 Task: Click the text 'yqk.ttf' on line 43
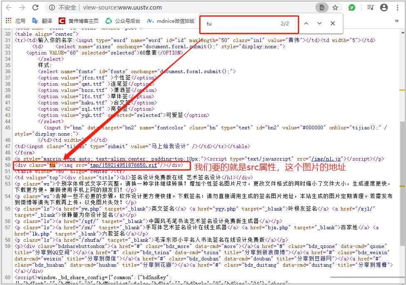92,115
